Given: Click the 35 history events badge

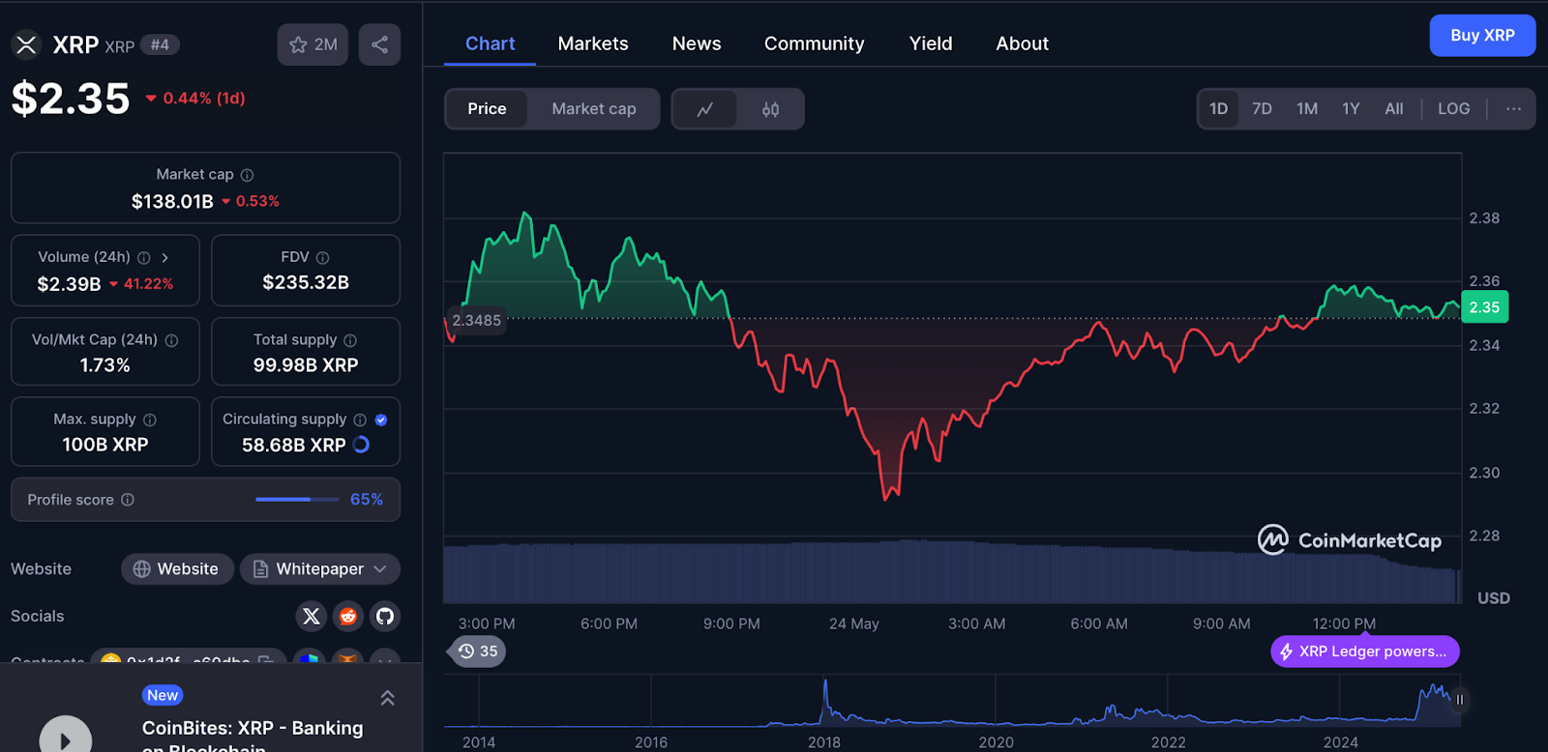Looking at the screenshot, I should click(x=478, y=651).
